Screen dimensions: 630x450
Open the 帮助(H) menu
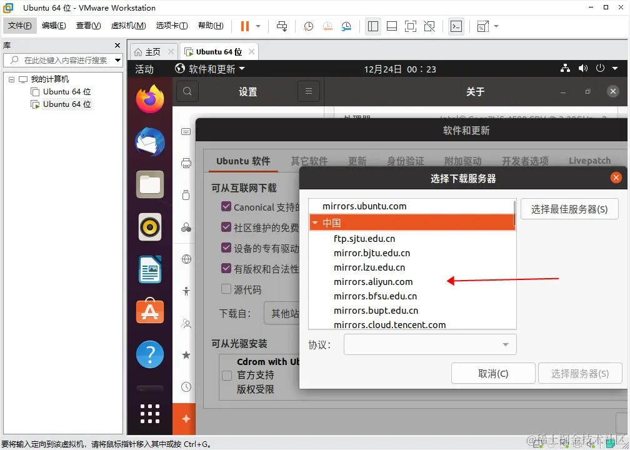[211, 26]
